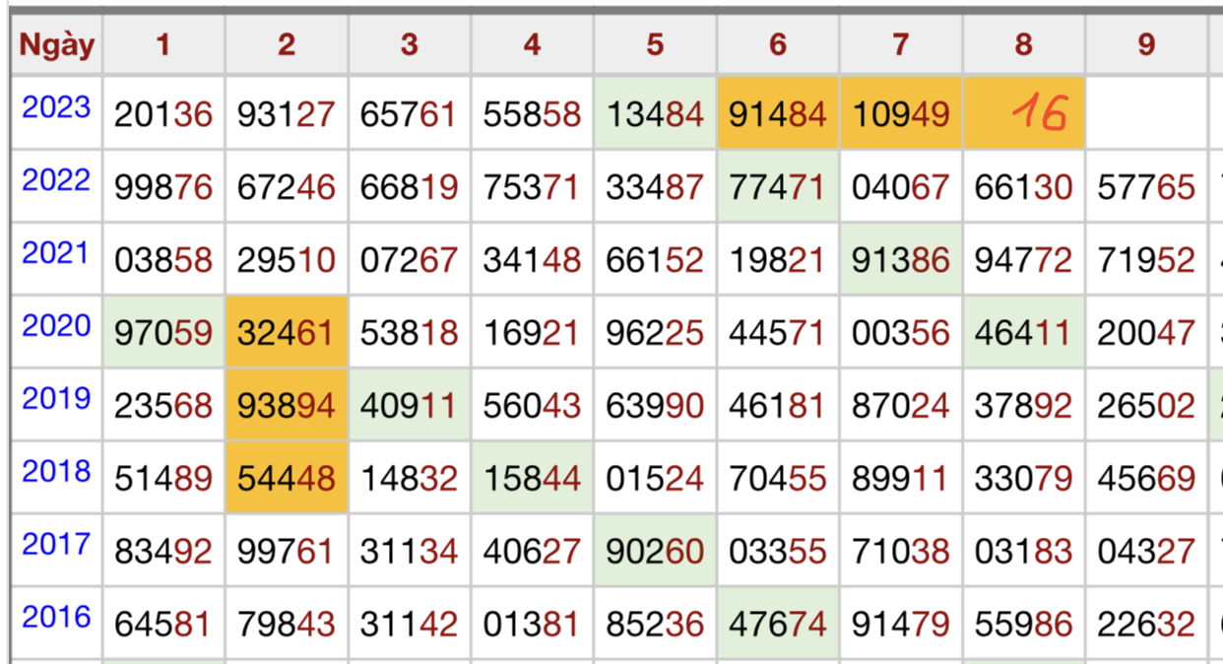Click the green cell 13484

point(655,113)
